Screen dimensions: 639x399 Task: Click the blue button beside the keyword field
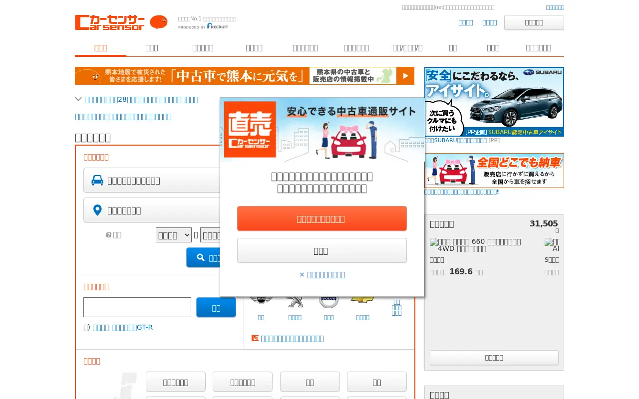(x=216, y=307)
